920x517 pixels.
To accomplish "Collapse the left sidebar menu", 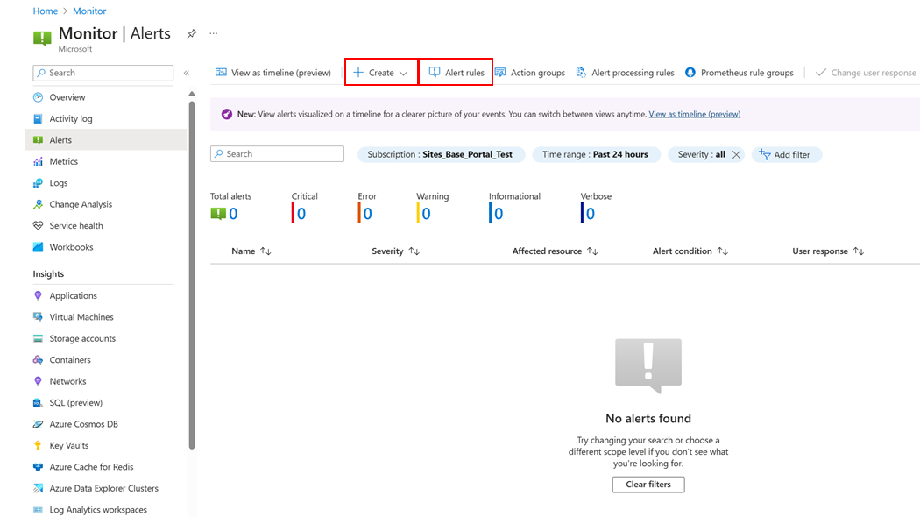I will click(x=186, y=74).
